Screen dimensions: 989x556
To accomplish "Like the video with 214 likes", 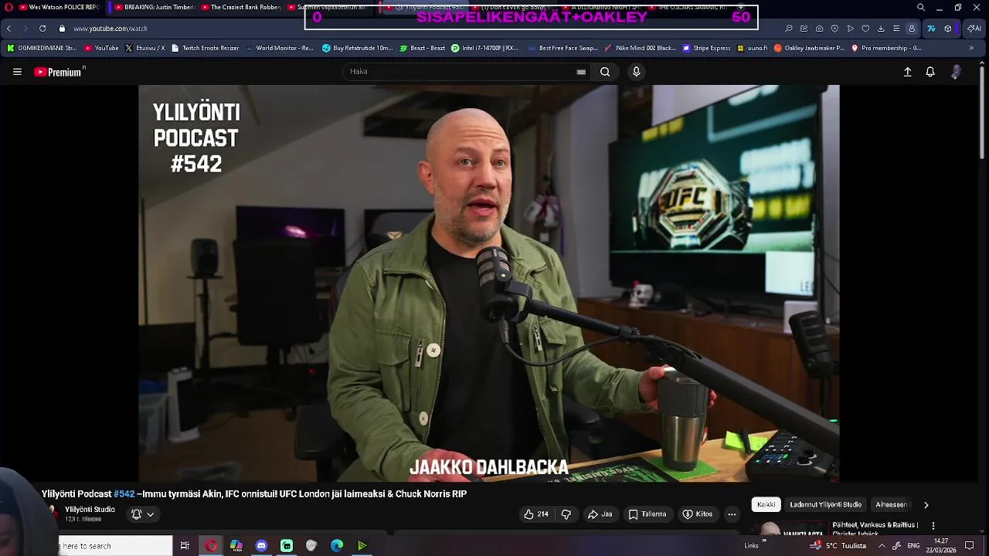I will 536,514.
